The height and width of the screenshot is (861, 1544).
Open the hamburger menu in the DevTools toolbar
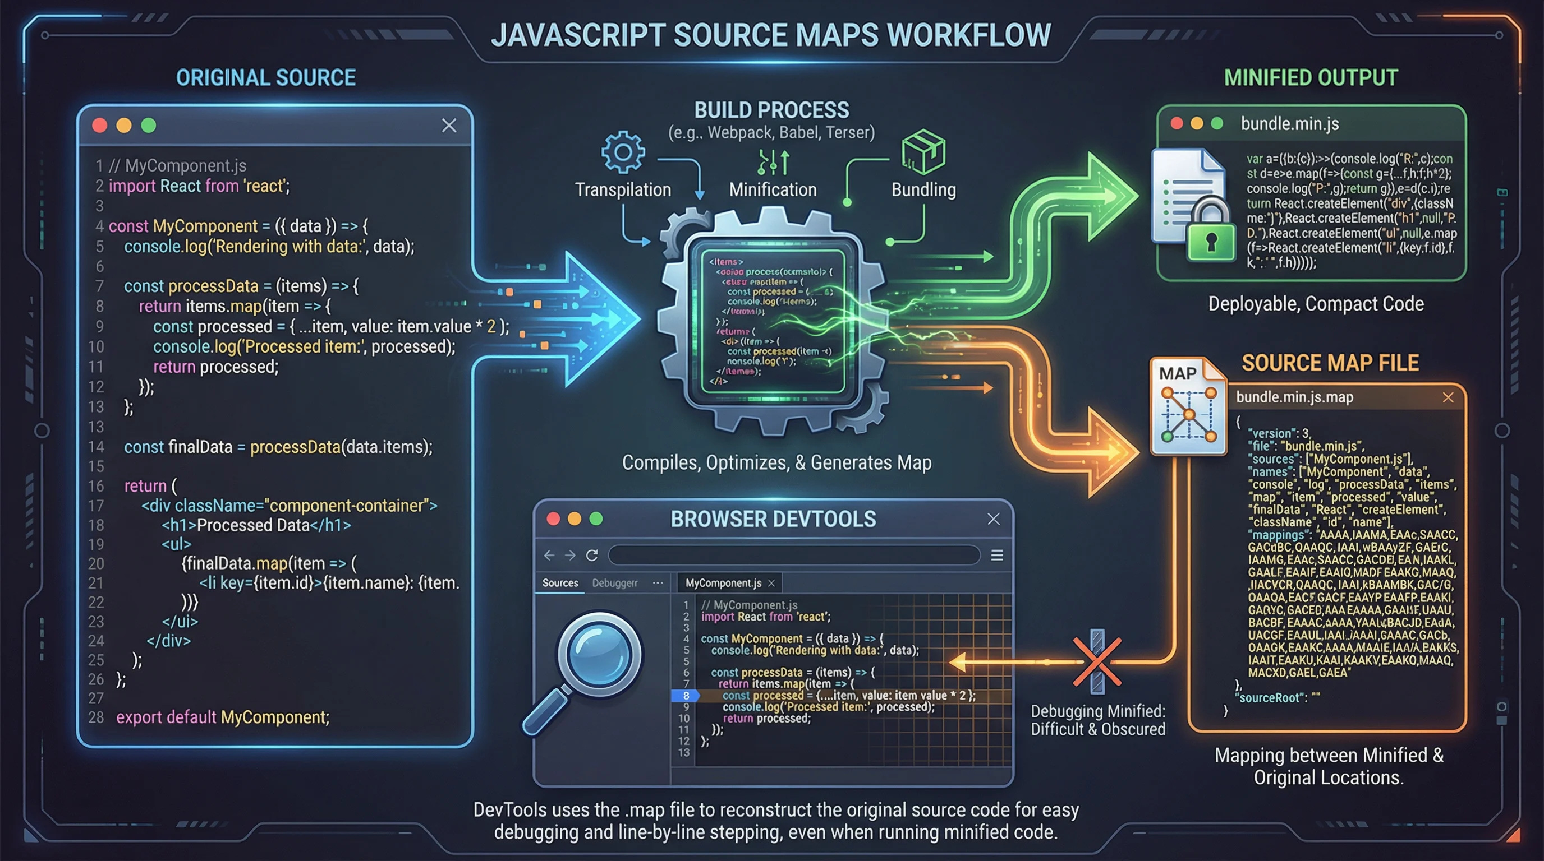[x=996, y=555]
